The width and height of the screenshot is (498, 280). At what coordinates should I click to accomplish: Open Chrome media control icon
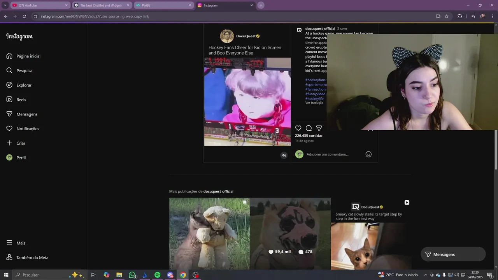pos(473,16)
